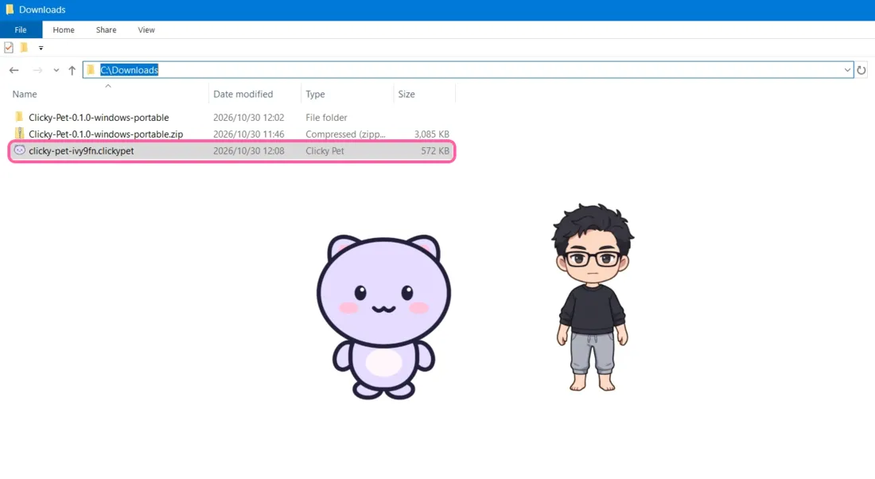Click the Downloads title bar folder icon
Image resolution: width=875 pixels, height=479 pixels.
click(10, 10)
